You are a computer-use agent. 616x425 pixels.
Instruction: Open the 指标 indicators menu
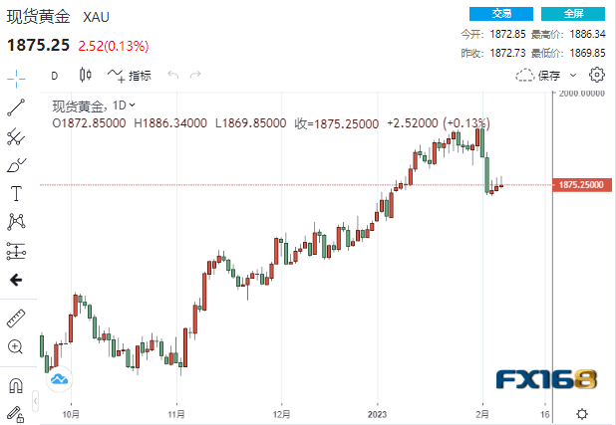tap(130, 75)
